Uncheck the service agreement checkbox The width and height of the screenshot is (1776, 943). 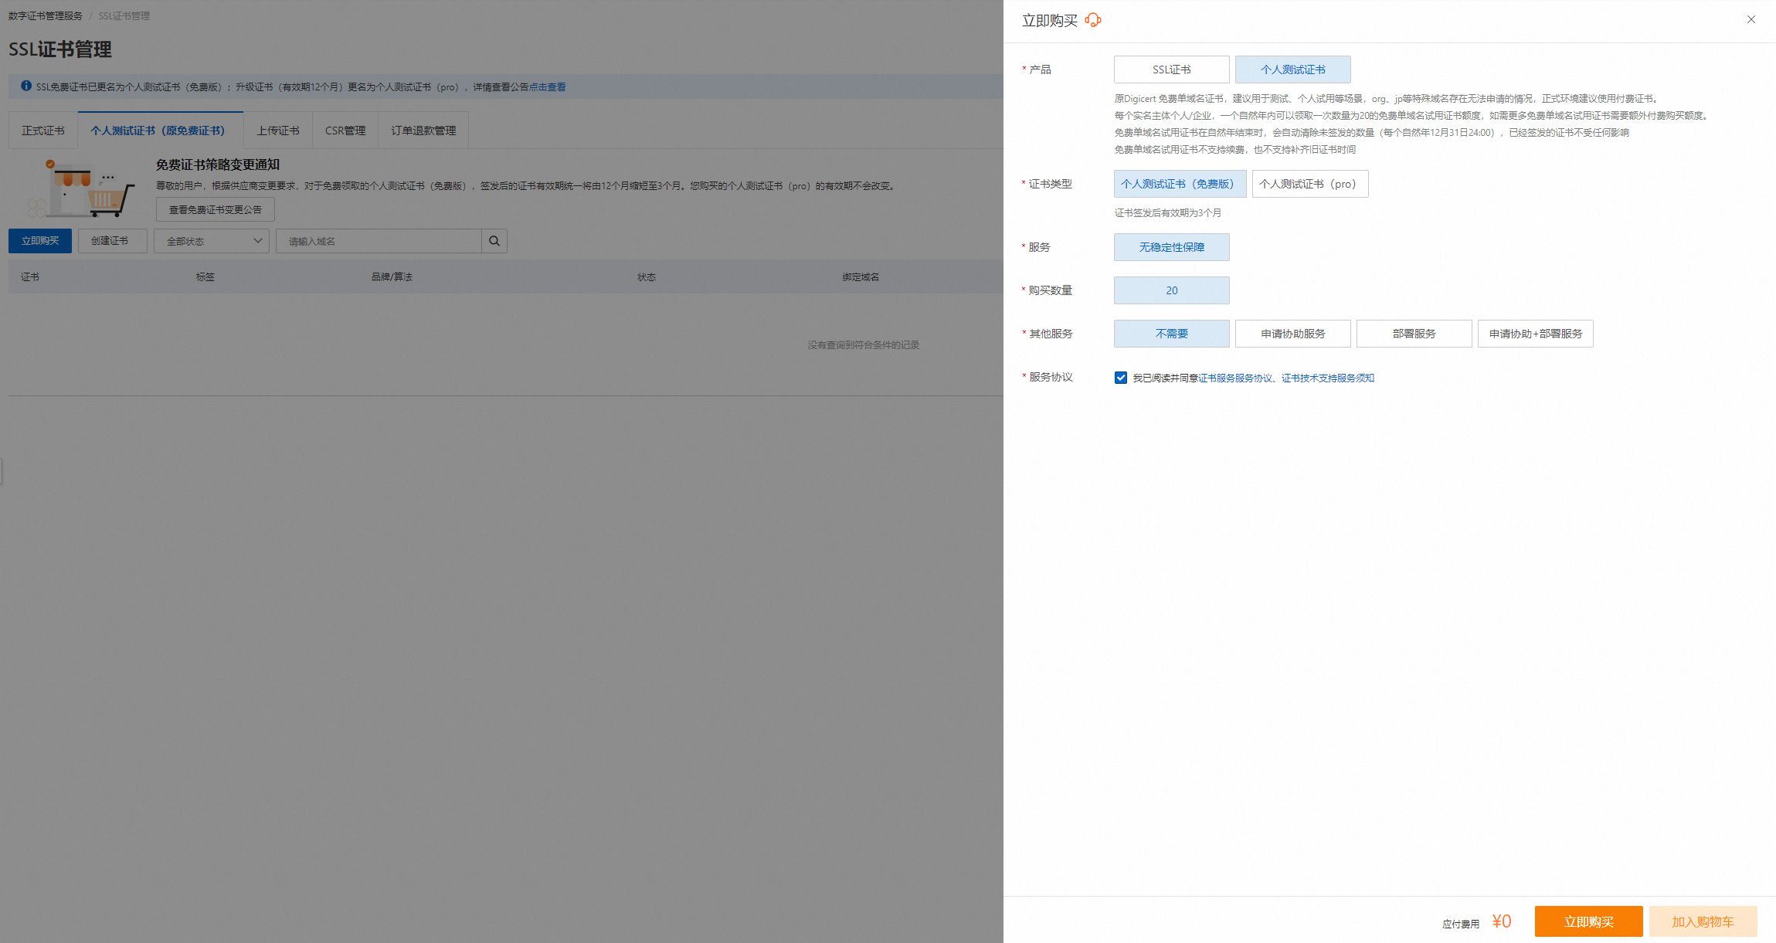click(1121, 378)
